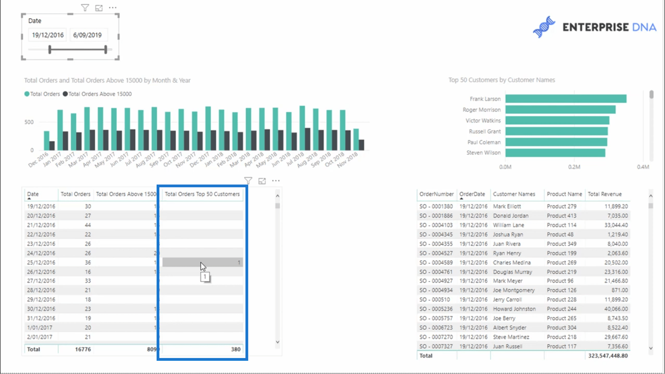
Task: Click Product 279 cell
Action: (x=562, y=206)
